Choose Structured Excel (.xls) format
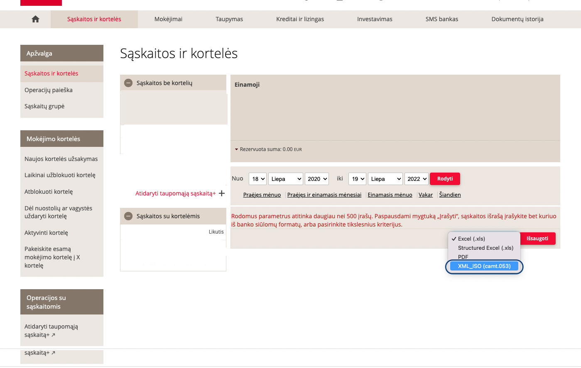This screenshot has height=368, width=581. [485, 248]
